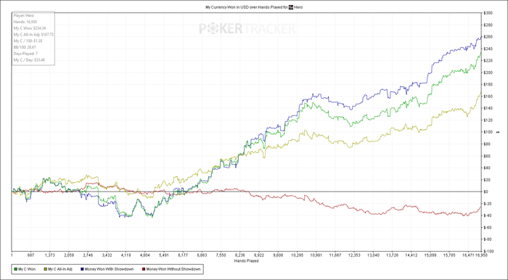
Task: Click the red Money Won Without Showdown swatch
Action: click(144, 269)
